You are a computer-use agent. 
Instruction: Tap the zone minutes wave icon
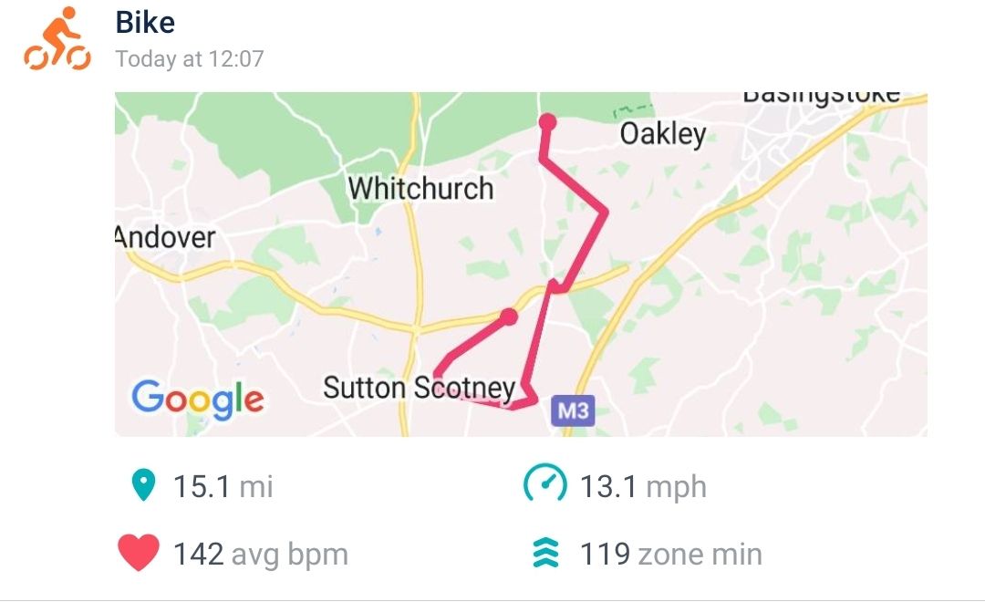(x=544, y=554)
